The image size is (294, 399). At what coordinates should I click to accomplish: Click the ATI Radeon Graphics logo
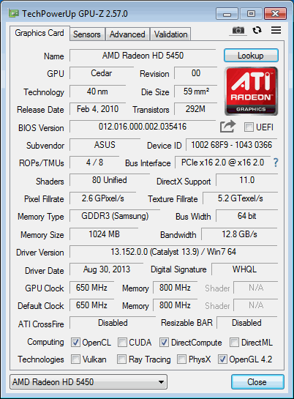coord(251,91)
